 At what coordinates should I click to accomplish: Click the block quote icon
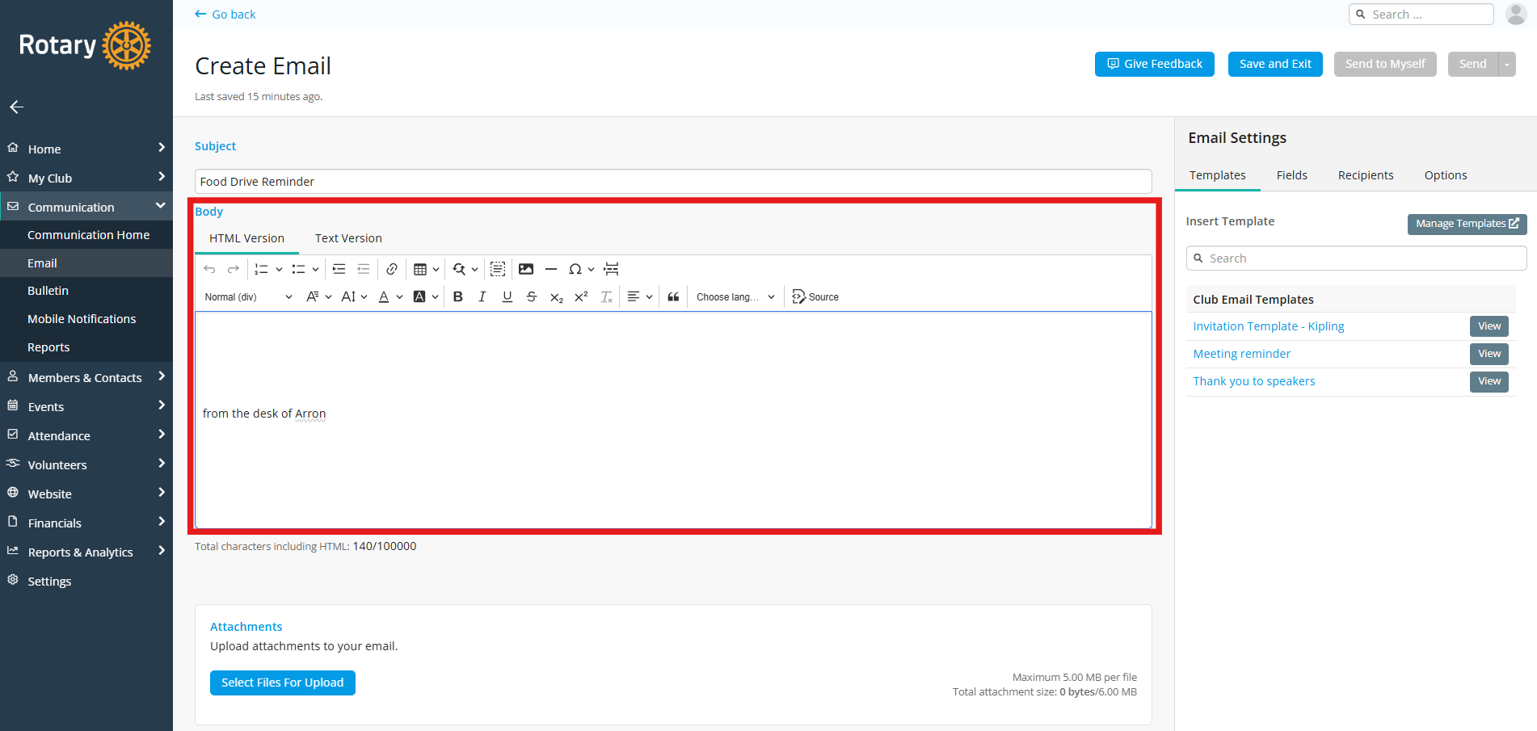673,296
